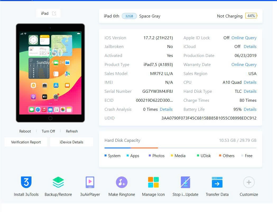277x212 pixels.
Task: Open Battery Life Details link
Action: click(250, 109)
